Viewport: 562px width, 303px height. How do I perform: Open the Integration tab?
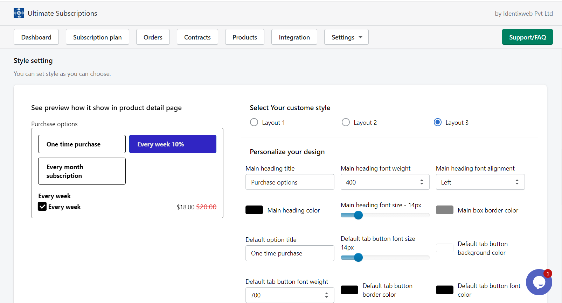coord(294,37)
